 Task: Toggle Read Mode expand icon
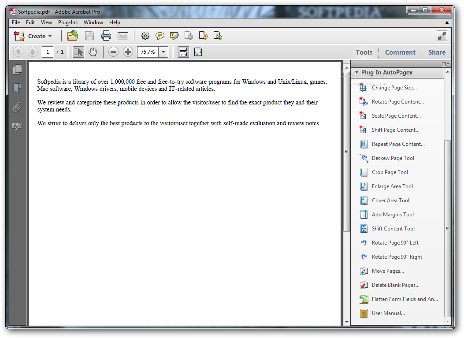click(442, 36)
